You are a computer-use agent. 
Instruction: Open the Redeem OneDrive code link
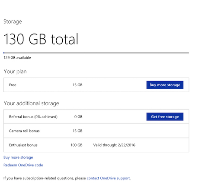point(23,165)
